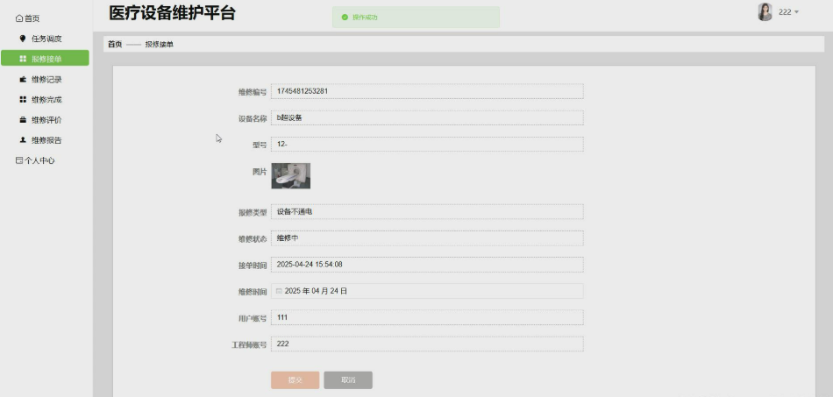Open 维修评价 in the sidebar

click(x=45, y=120)
